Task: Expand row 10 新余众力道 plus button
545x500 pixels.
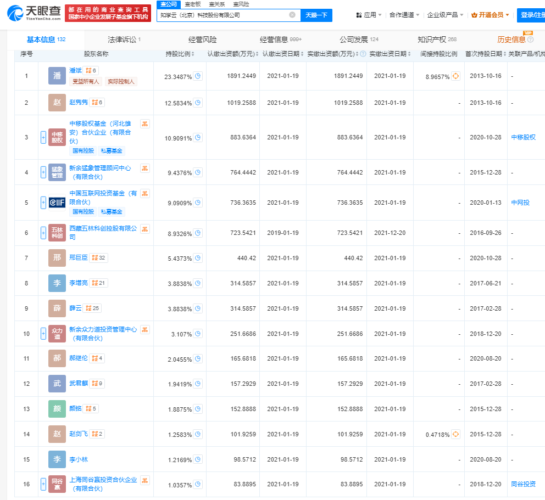Action: tap(43, 334)
